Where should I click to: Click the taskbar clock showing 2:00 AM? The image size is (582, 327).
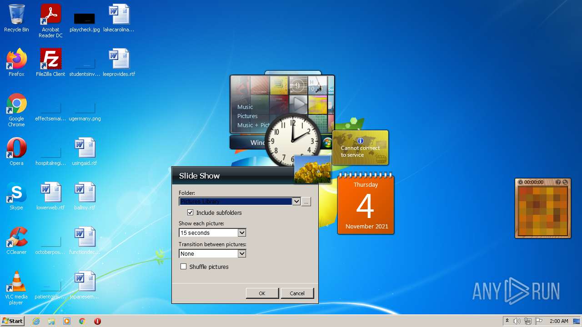point(559,321)
